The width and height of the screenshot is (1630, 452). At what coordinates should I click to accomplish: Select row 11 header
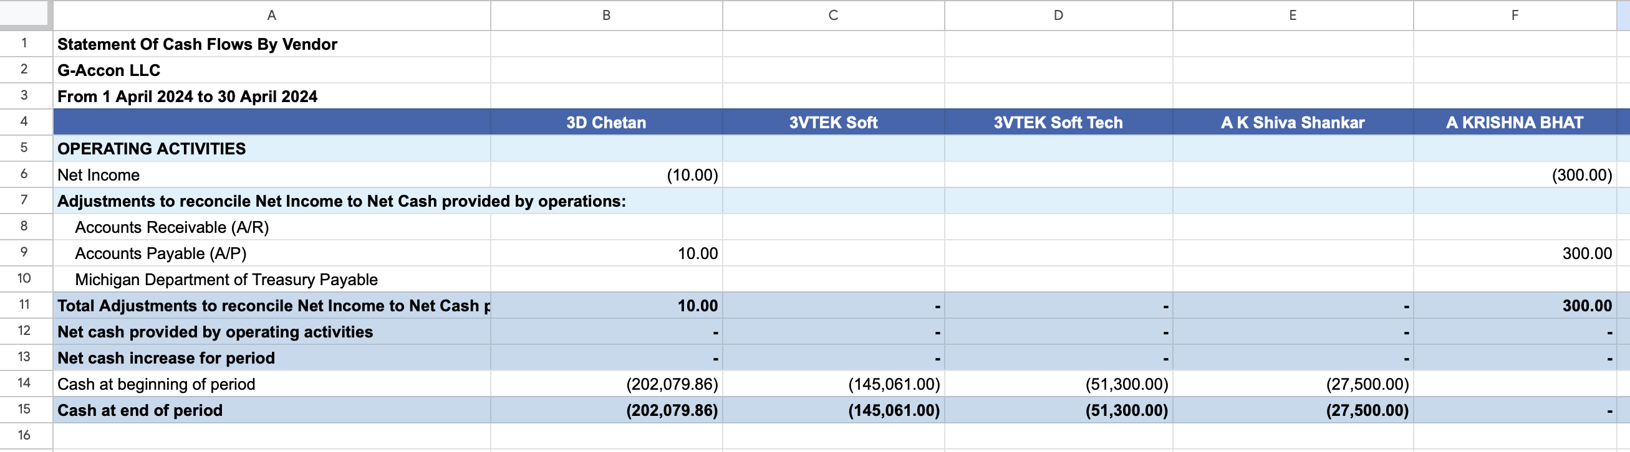[x=26, y=304]
